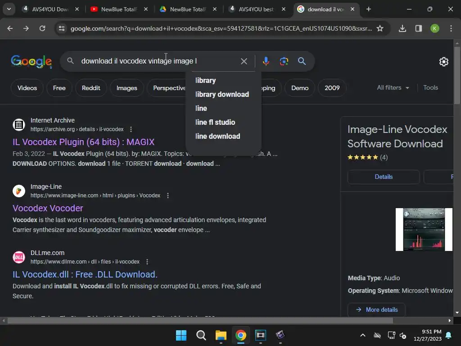Filter results by Images

pos(127,88)
